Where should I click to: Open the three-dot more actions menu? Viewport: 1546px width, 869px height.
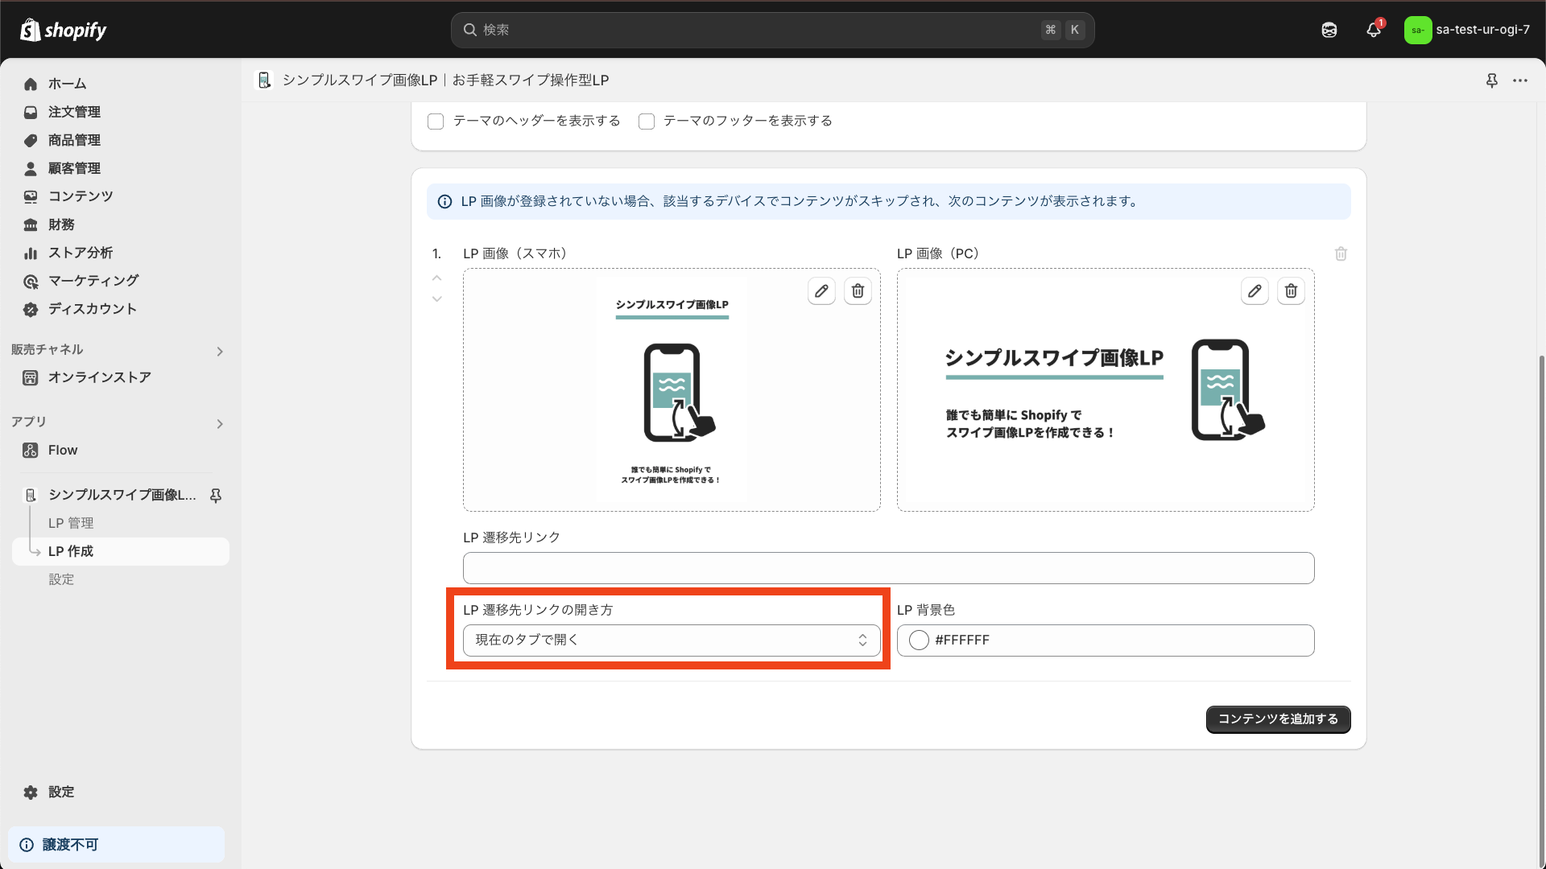(x=1520, y=80)
